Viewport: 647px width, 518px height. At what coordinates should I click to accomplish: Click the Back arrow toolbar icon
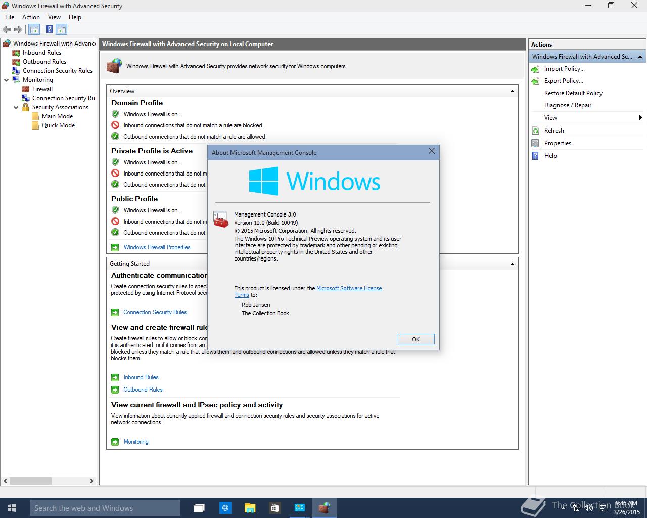[x=7, y=30]
